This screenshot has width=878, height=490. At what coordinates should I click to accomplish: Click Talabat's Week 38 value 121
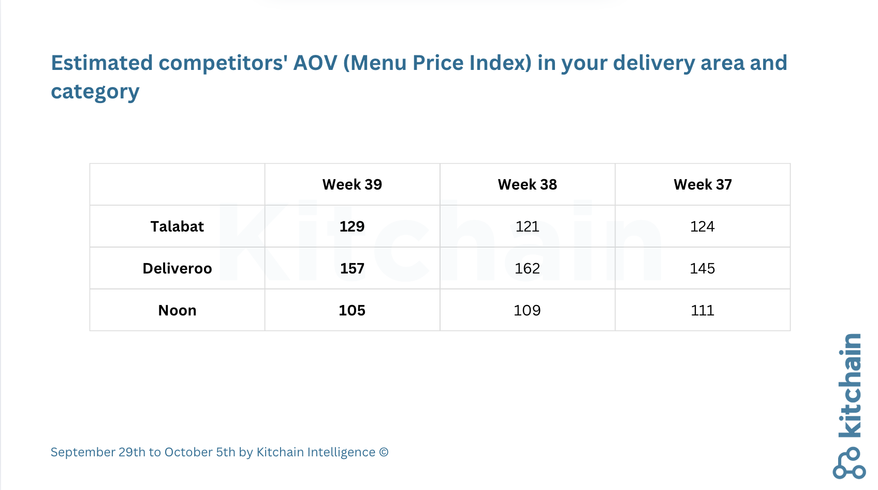tap(527, 226)
